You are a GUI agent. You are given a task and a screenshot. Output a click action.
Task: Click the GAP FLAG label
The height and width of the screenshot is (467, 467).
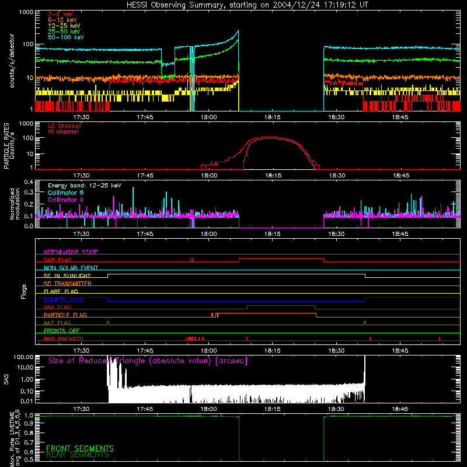point(57,260)
